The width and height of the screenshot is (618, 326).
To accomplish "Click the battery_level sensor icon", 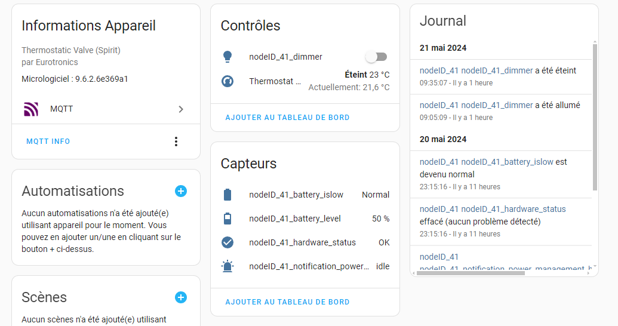I will [227, 219].
